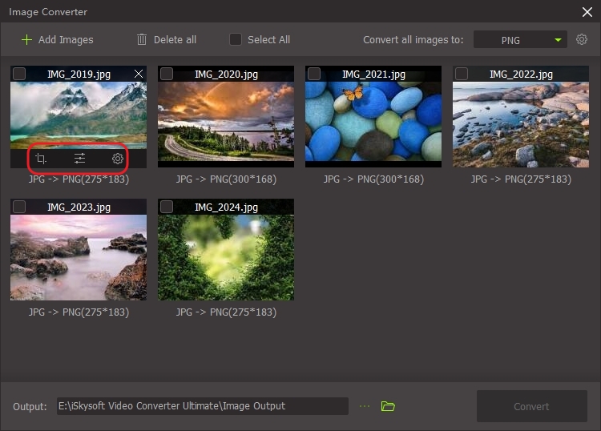Browse output path via the three dots icon
This screenshot has width=601, height=431.
365,406
